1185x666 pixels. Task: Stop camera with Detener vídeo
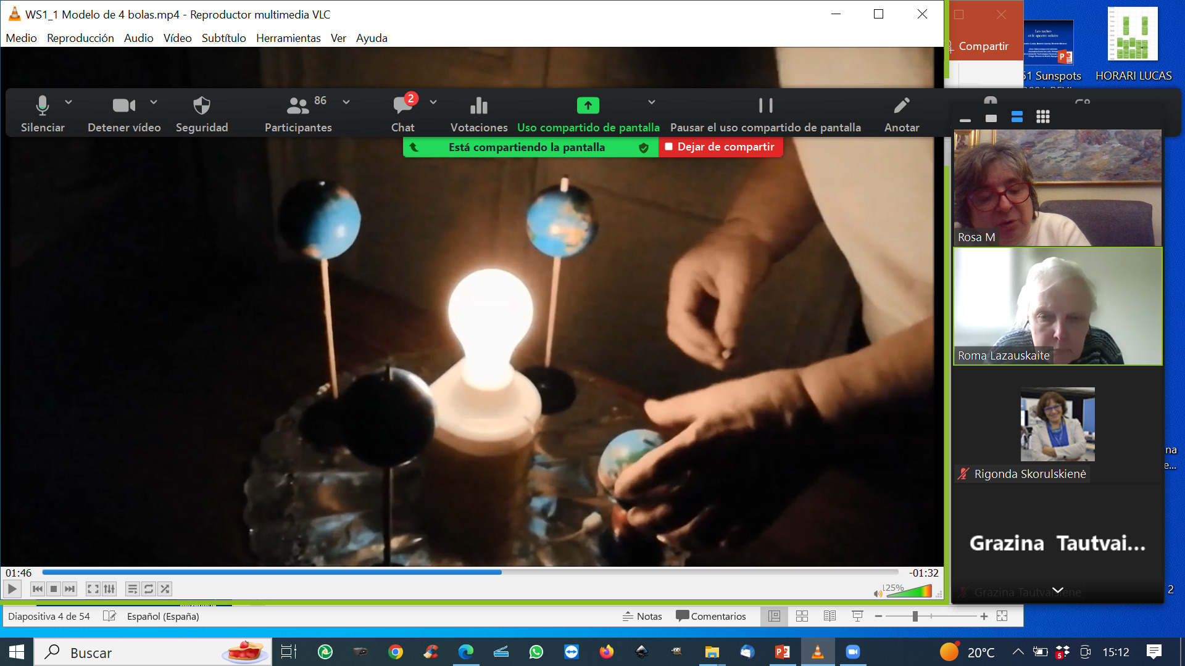pos(124,113)
